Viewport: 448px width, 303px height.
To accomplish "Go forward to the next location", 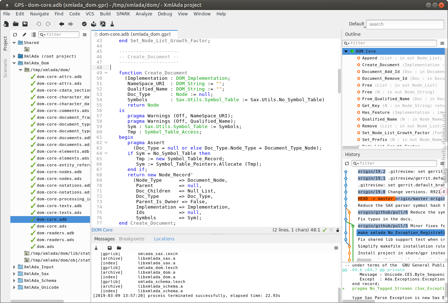I will pos(71,24).
